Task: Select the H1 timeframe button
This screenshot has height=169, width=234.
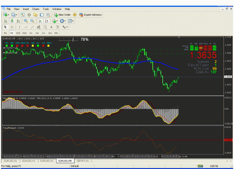Action: 31,33
